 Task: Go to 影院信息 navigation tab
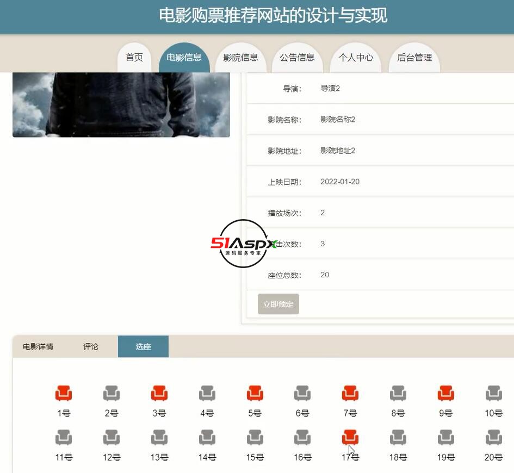[x=240, y=58]
